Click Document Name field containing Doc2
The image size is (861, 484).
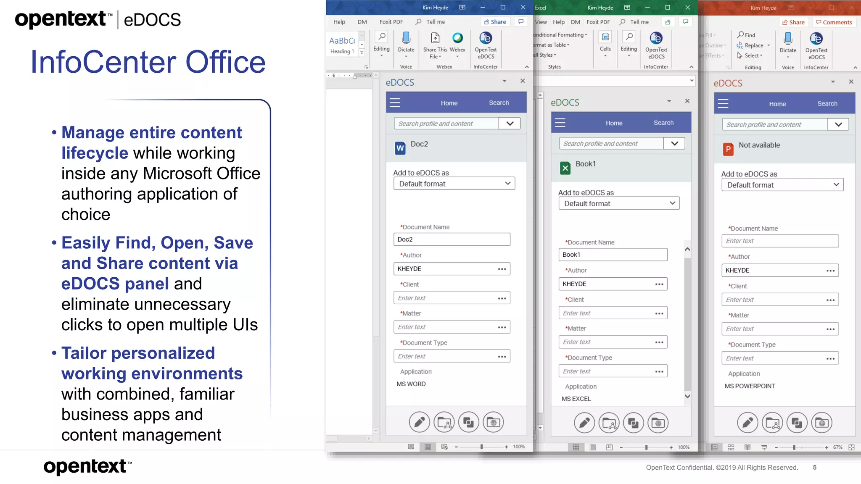coord(452,239)
